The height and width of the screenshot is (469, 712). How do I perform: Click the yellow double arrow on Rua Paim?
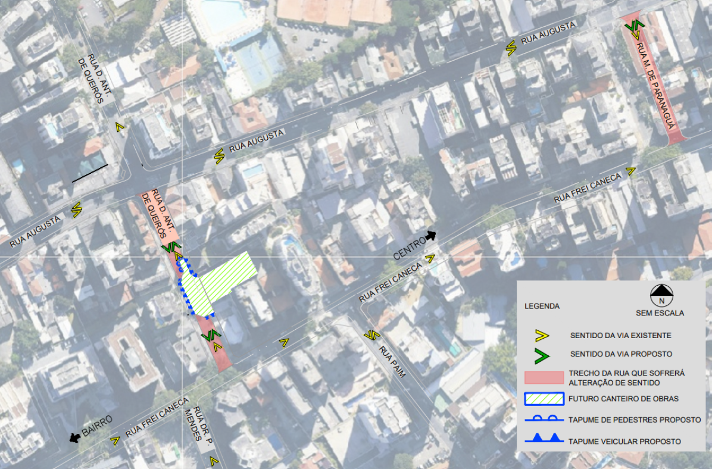coord(370,336)
